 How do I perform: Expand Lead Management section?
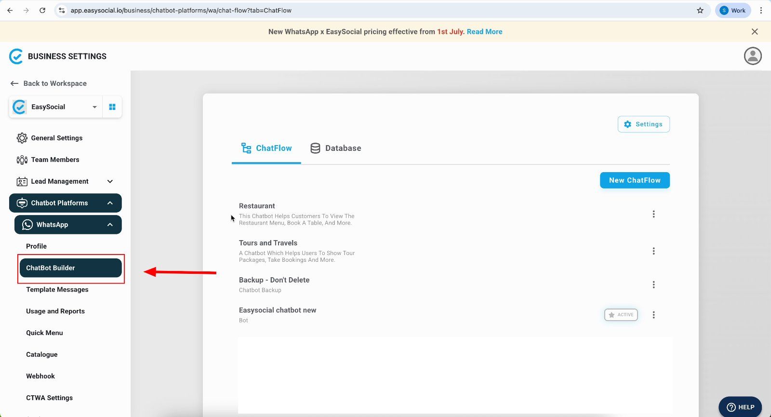(65, 181)
